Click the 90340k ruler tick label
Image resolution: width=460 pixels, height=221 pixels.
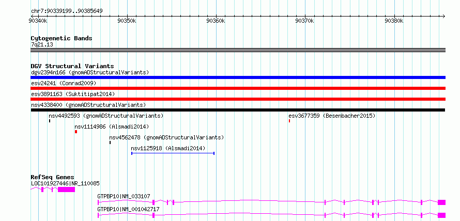38,21
